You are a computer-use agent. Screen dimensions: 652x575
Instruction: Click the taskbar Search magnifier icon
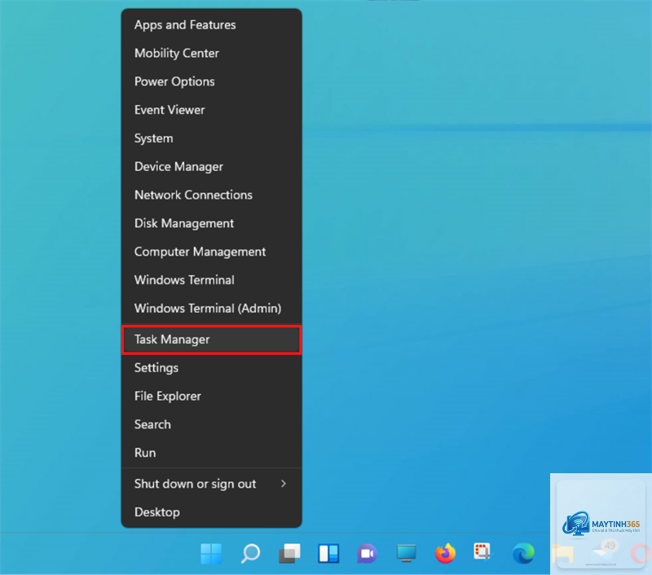pos(250,553)
